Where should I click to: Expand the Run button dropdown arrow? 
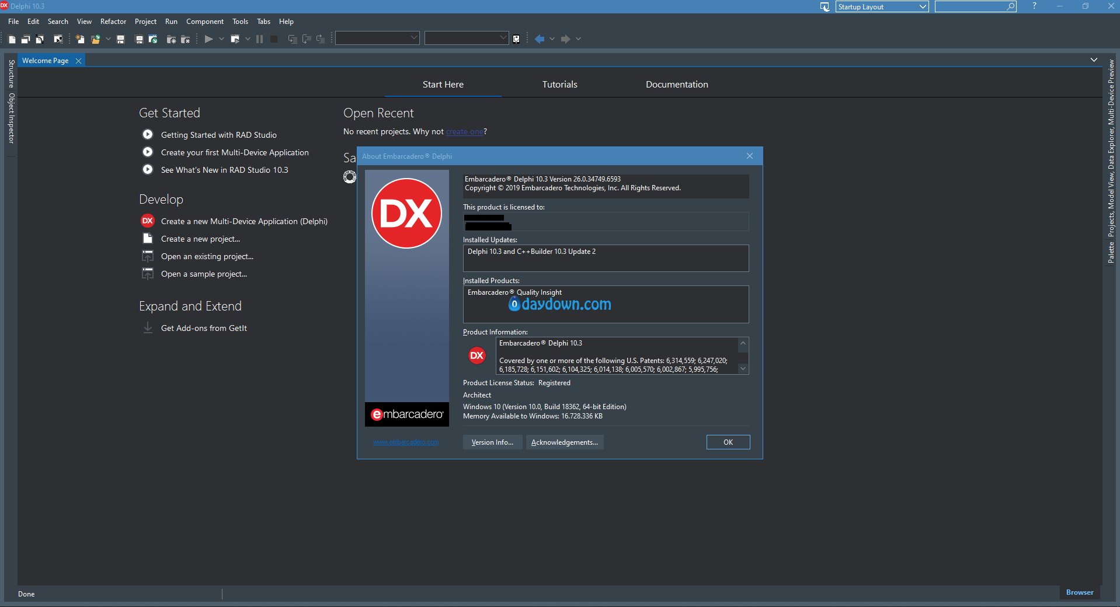pos(221,39)
